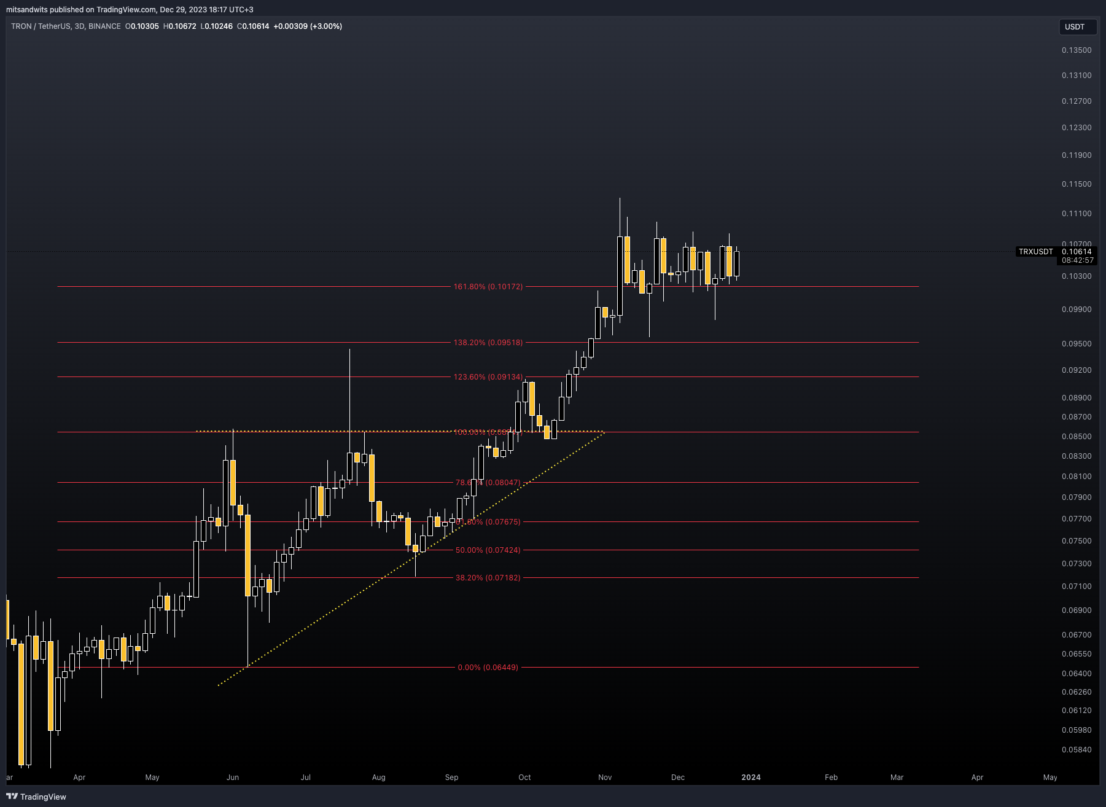Click the 161.80% (0.10172) Fibonacci label
Screen dimensions: 1106x807
point(488,287)
